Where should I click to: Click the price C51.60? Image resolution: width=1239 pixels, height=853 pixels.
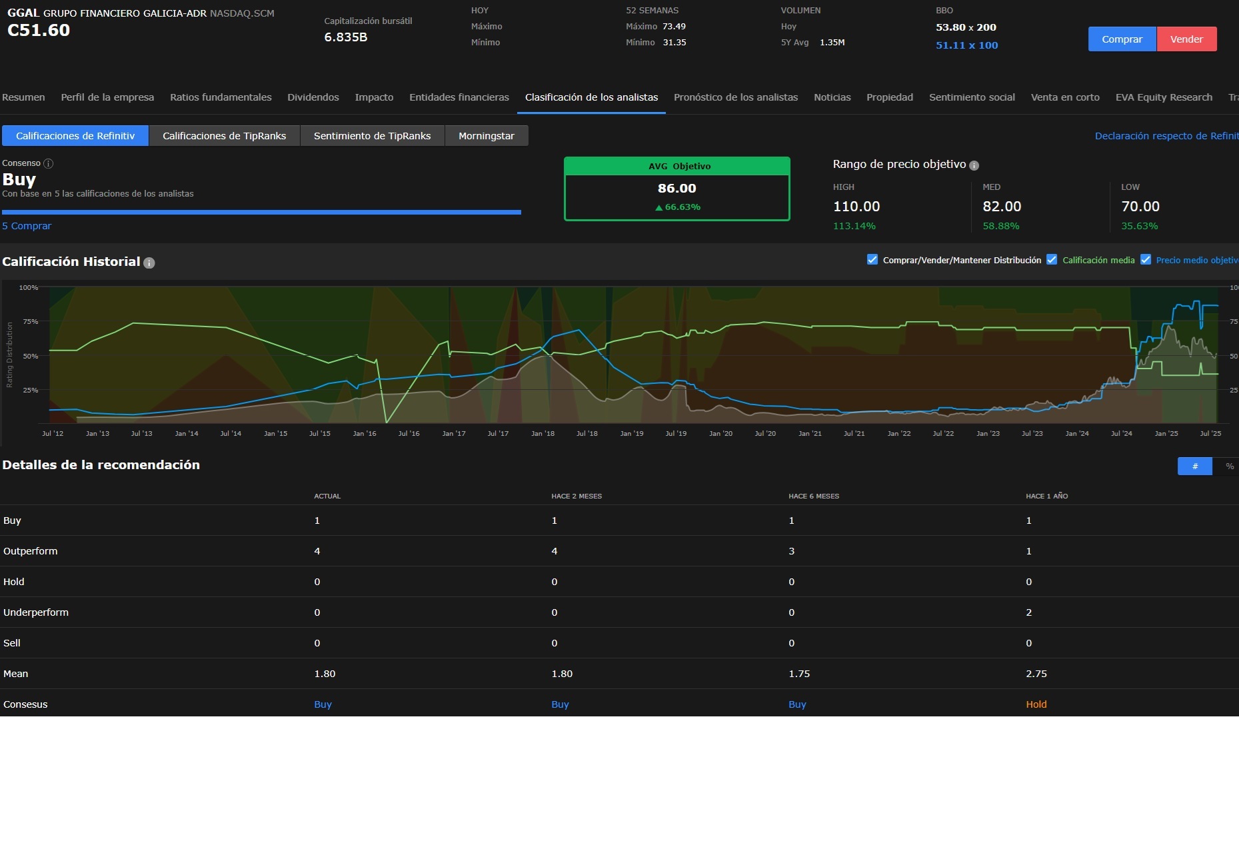pyautogui.click(x=39, y=31)
